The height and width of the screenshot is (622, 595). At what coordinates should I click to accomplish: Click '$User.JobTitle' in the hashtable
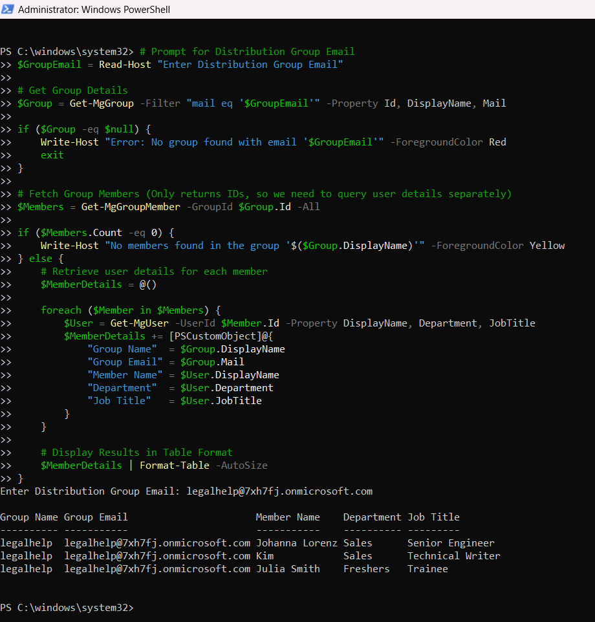tap(221, 401)
